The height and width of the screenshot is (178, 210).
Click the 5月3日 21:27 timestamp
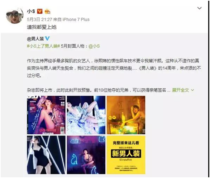pyautogui.click(x=40, y=20)
